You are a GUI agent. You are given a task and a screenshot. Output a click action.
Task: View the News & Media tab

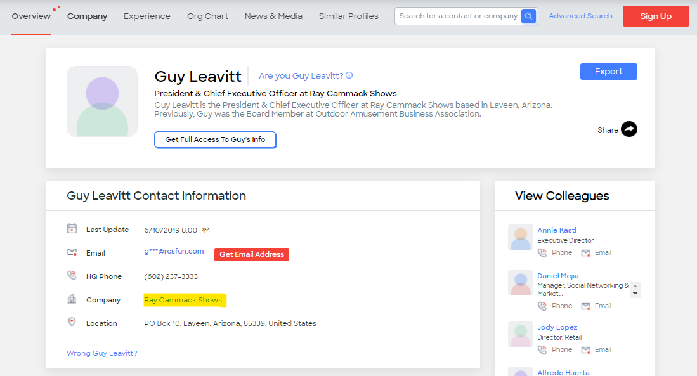coord(273,16)
